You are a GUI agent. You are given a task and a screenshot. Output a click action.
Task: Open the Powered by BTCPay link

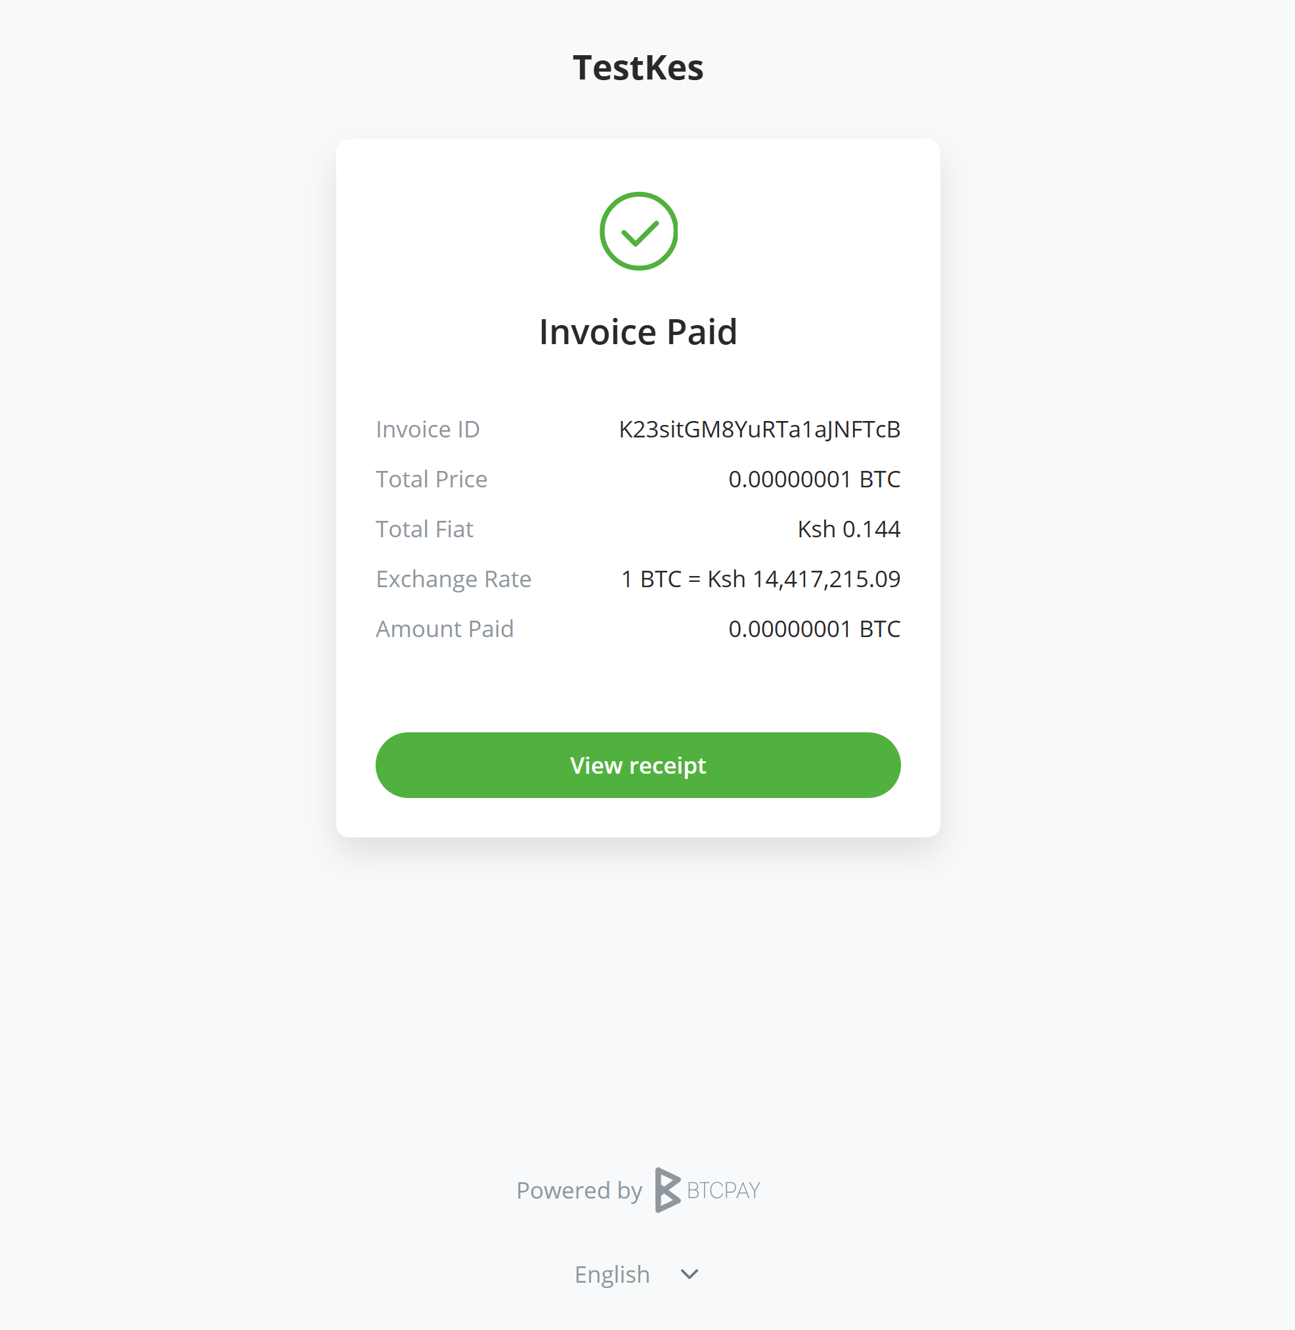click(x=638, y=1191)
